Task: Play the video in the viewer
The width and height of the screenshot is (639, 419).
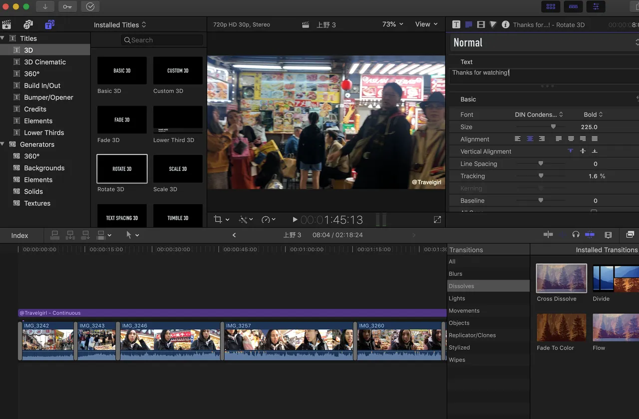Action: pyautogui.click(x=295, y=219)
